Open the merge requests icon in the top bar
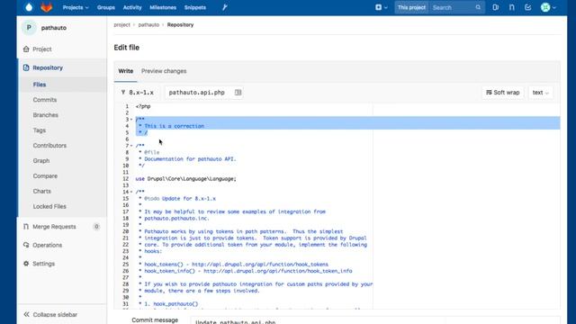Image resolution: width=576 pixels, height=324 pixels. (x=512, y=7)
